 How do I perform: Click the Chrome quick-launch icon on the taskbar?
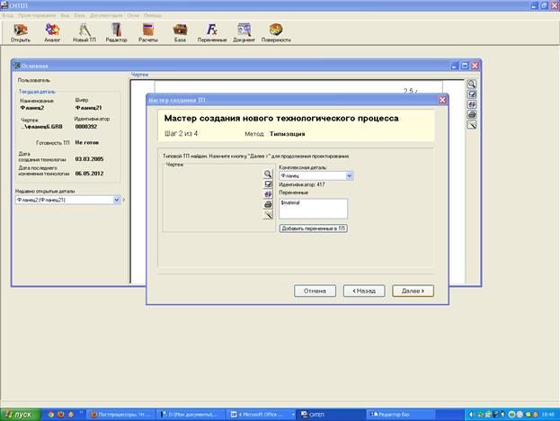(x=50, y=415)
